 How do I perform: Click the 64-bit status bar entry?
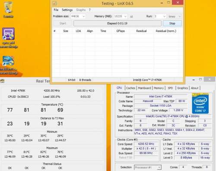(x=72, y=80)
